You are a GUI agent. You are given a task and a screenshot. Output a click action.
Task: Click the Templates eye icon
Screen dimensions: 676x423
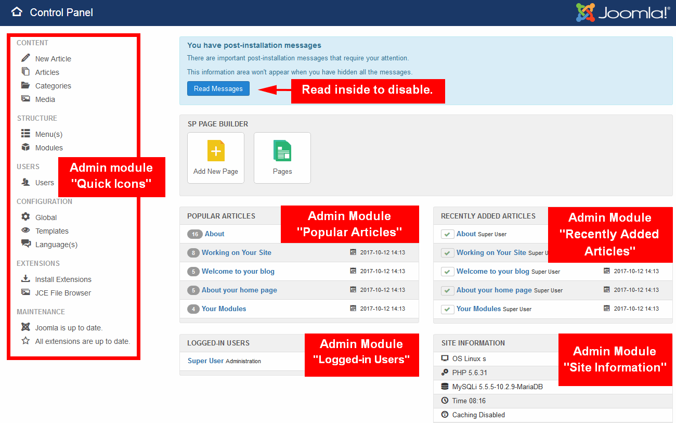click(25, 230)
